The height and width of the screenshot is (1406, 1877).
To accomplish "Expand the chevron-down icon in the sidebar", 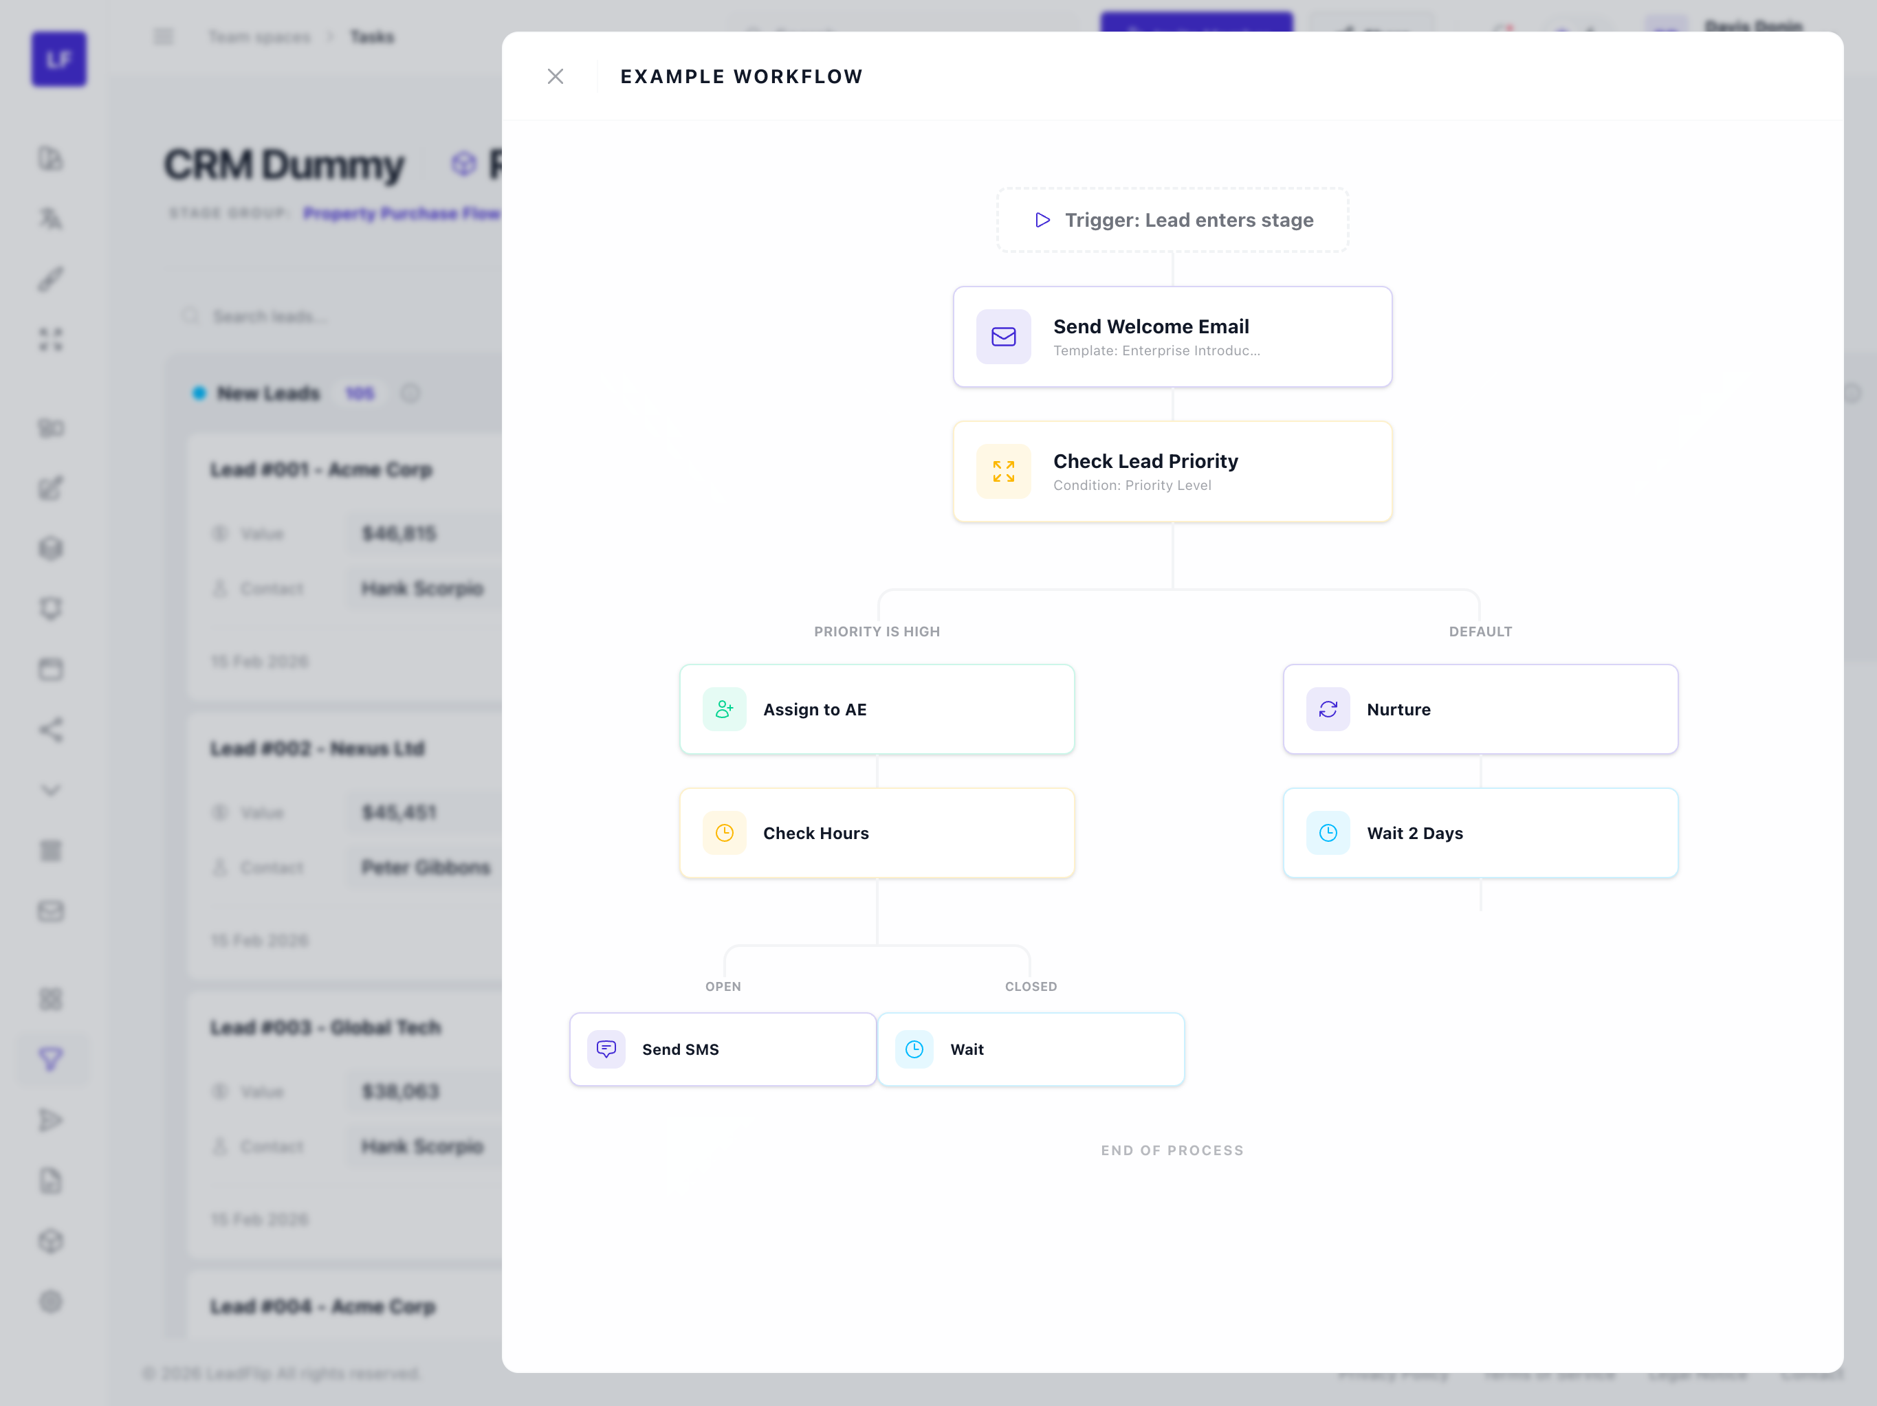I will (x=51, y=790).
